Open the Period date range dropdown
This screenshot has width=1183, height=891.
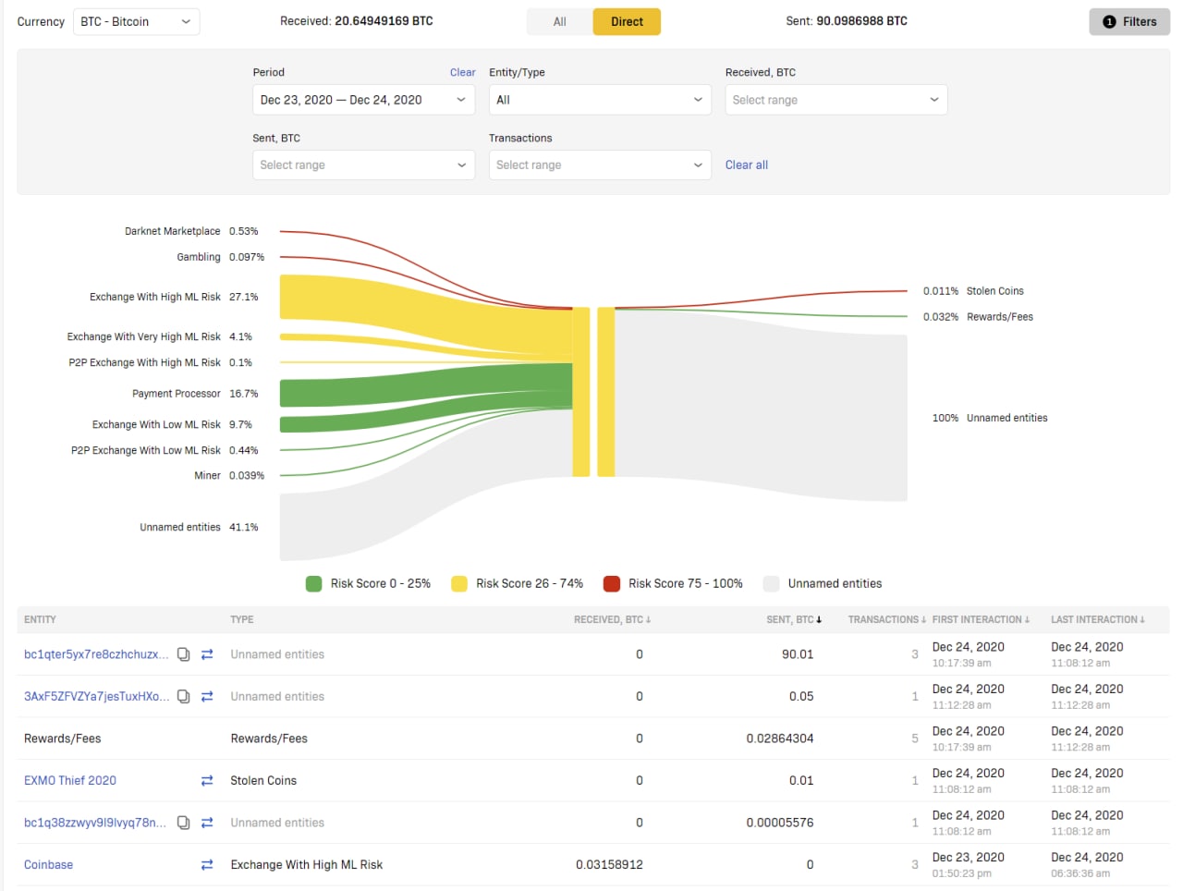click(x=363, y=100)
